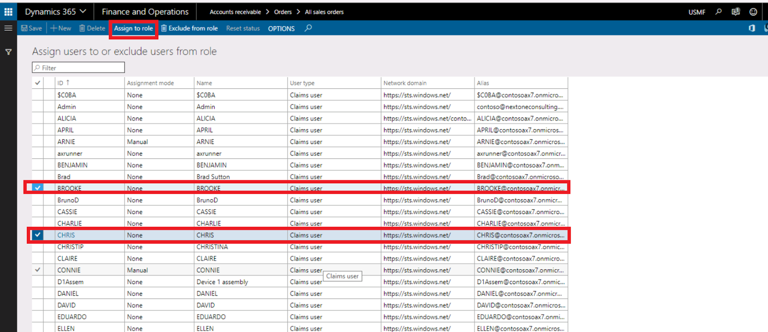Uncheck the CHRIS row checkbox
This screenshot has width=768, height=332.
[37, 235]
